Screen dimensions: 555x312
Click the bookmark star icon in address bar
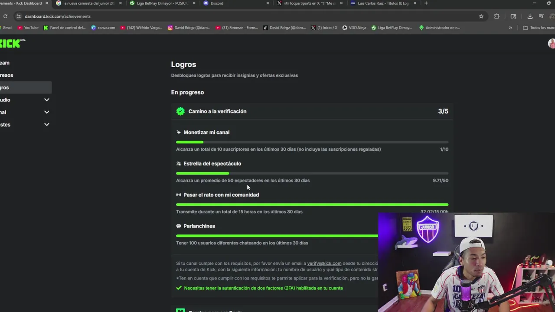[481, 16]
